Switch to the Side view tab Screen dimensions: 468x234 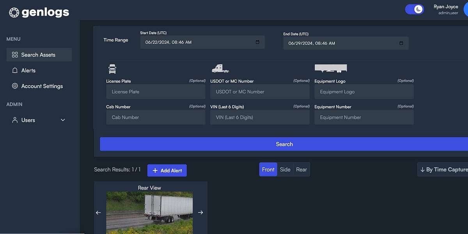[285, 169]
